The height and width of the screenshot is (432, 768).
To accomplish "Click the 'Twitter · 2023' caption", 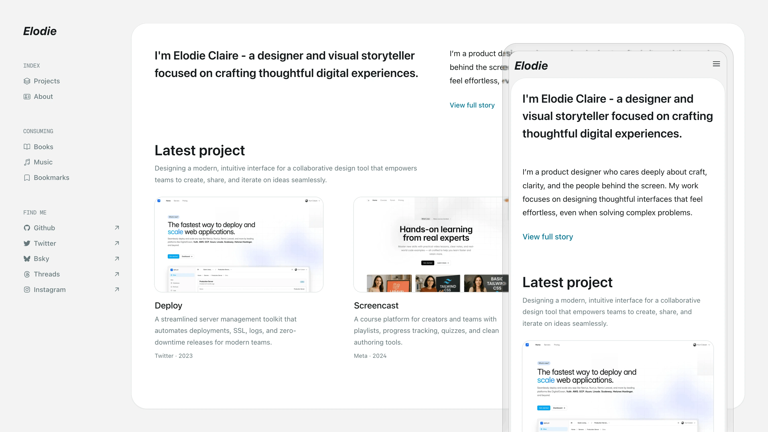I will coord(173,356).
